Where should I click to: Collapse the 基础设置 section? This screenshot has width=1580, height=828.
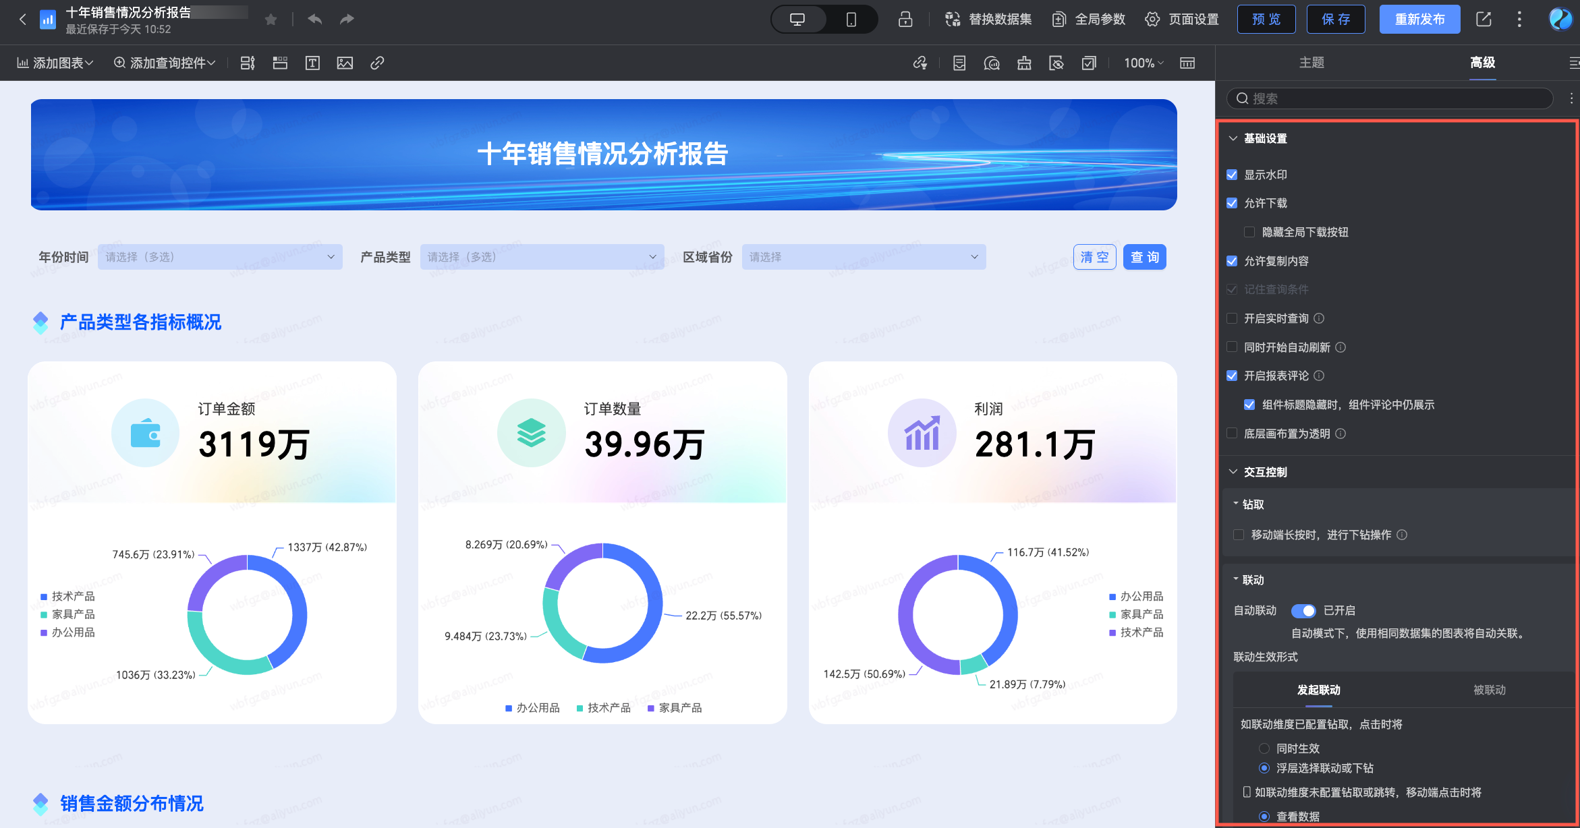(1233, 138)
